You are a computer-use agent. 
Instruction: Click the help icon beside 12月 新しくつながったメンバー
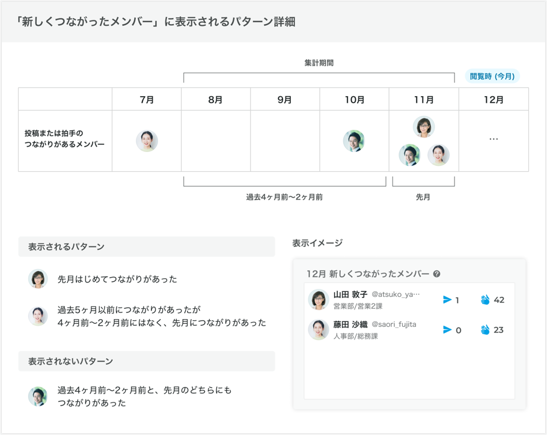(x=436, y=274)
